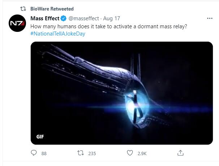Like the tweet with the heart icon
Viewport: 219px width, 166px height.
click(x=130, y=153)
